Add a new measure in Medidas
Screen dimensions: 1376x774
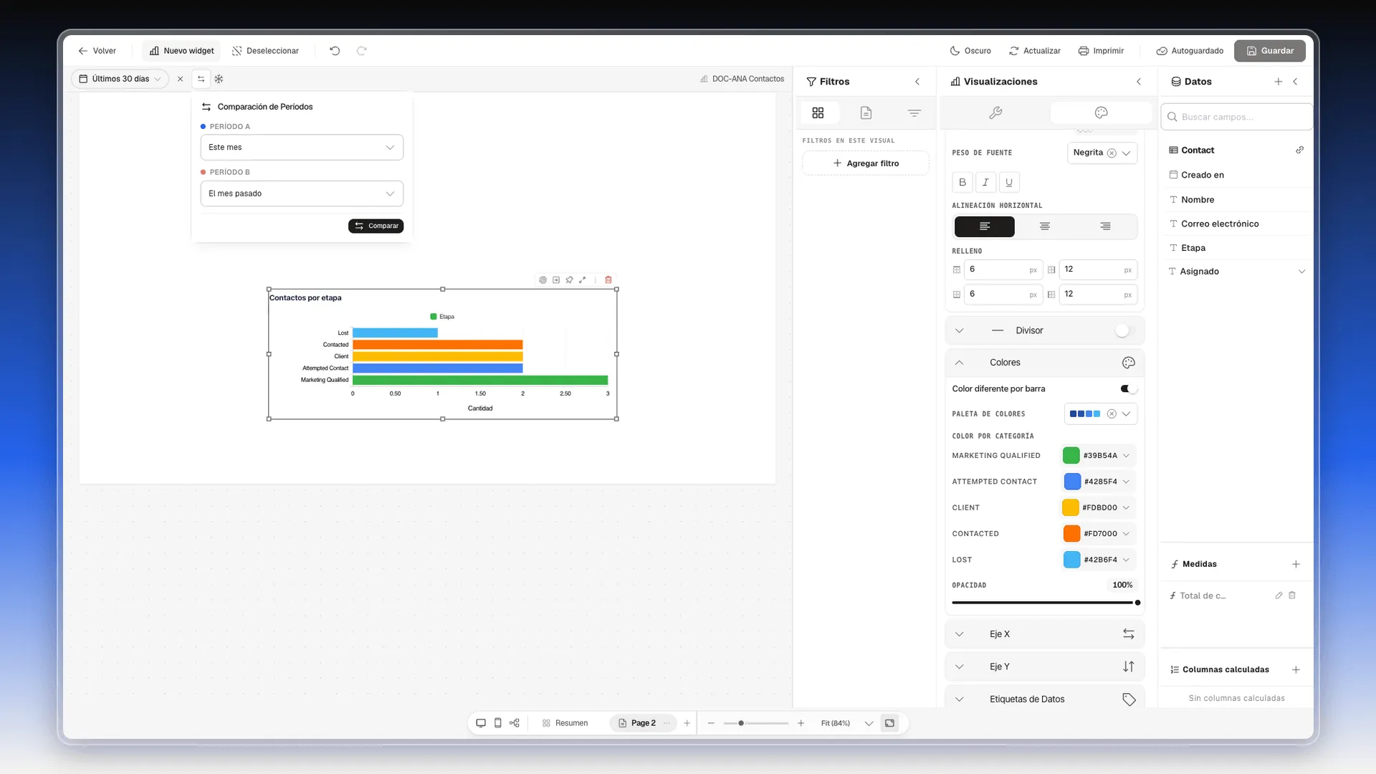point(1296,564)
